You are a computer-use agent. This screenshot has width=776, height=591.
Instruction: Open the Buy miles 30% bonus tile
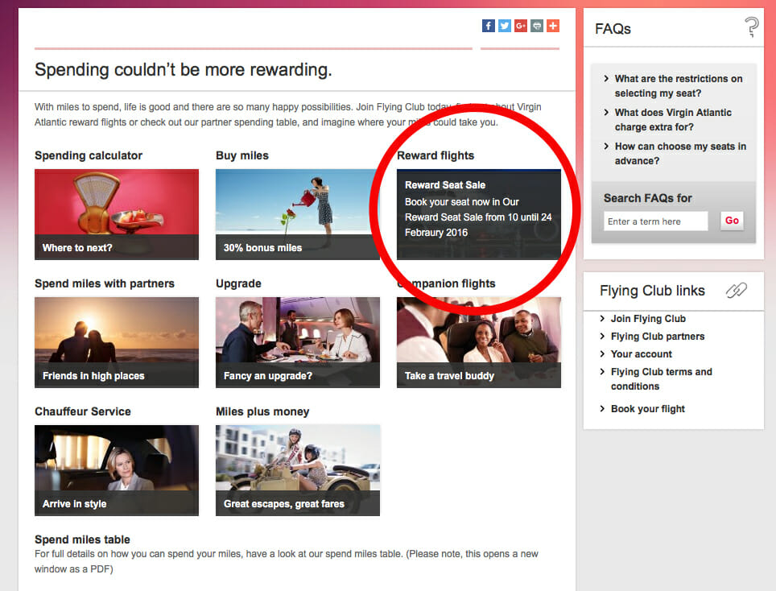coord(298,214)
